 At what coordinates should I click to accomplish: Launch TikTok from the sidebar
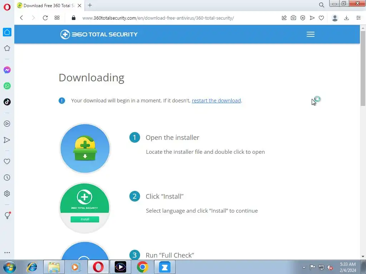point(7,102)
